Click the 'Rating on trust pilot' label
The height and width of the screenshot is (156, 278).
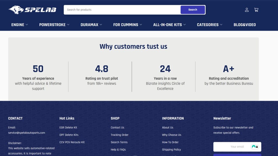102,78
